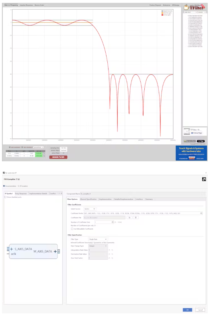This screenshot has height=317, width=211.
Task: Delete the stopband row trash icon
Action: [44, 156]
